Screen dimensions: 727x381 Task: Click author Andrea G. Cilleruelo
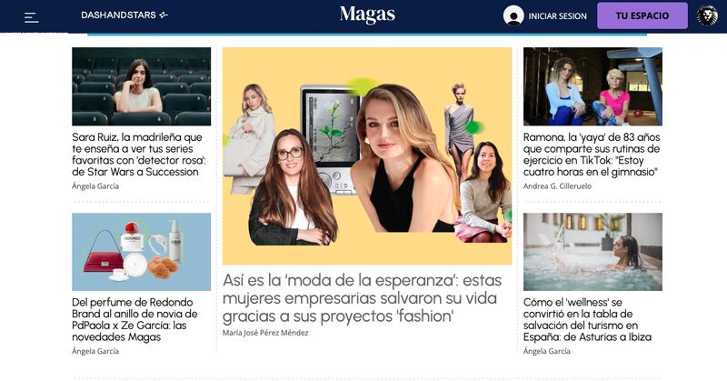click(557, 186)
